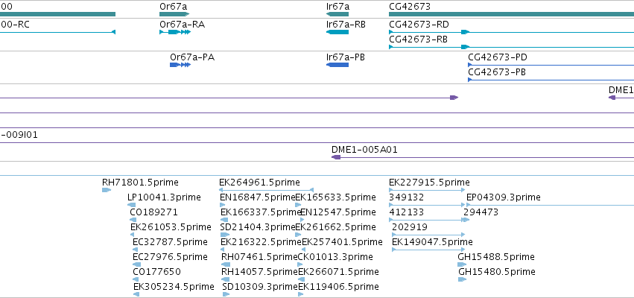The width and height of the screenshot is (634, 298).
Task: Click the Or67a-RA transcript glyph
Action: [175, 32]
